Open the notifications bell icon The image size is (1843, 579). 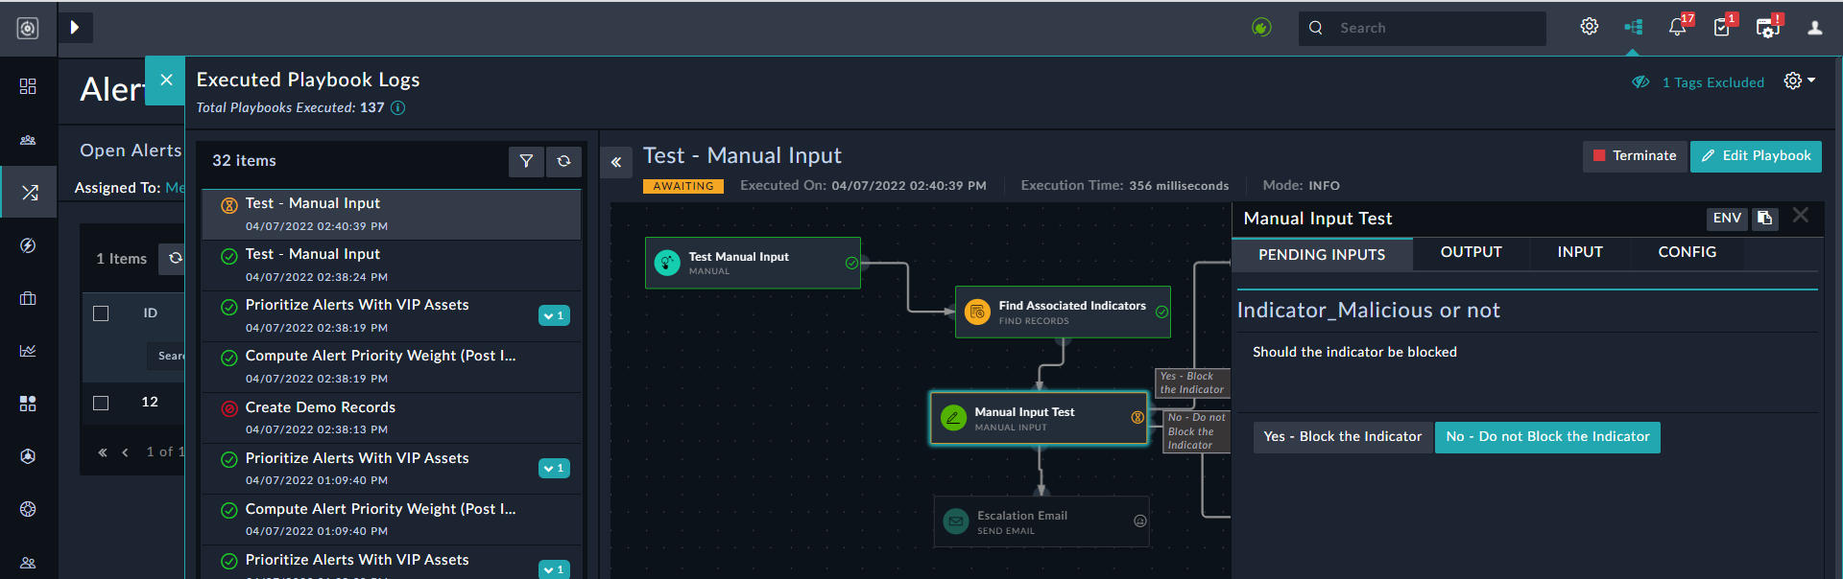[1677, 28]
